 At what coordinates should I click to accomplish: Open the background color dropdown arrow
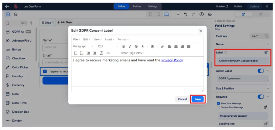[157, 46]
